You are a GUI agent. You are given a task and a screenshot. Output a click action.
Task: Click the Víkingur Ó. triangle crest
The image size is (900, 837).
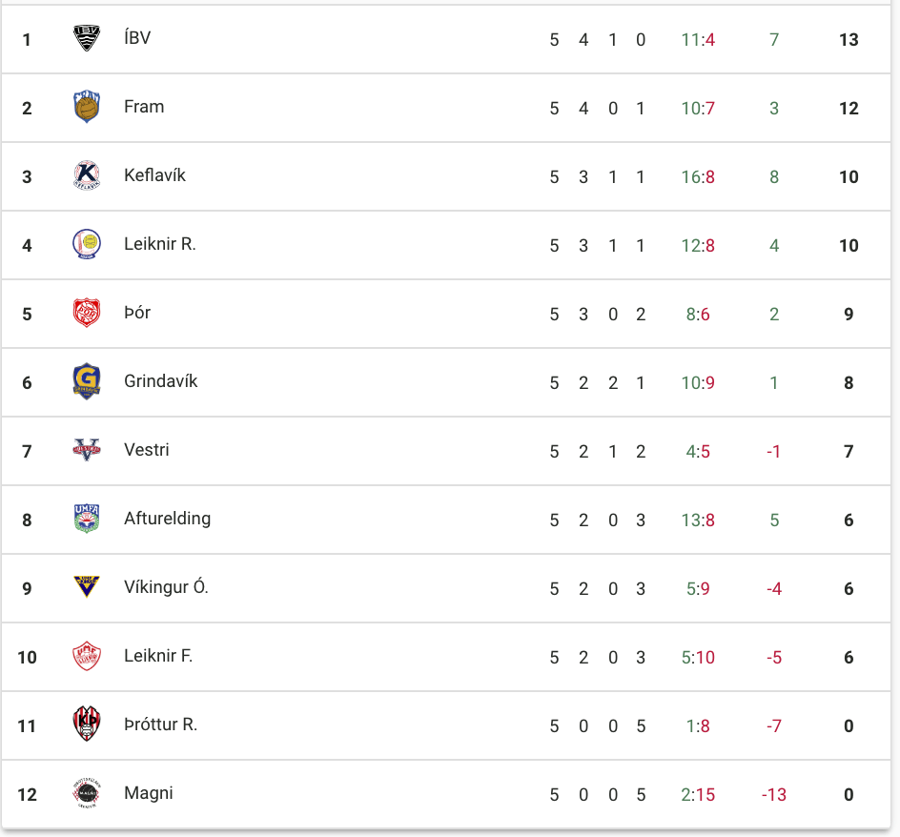(x=87, y=586)
